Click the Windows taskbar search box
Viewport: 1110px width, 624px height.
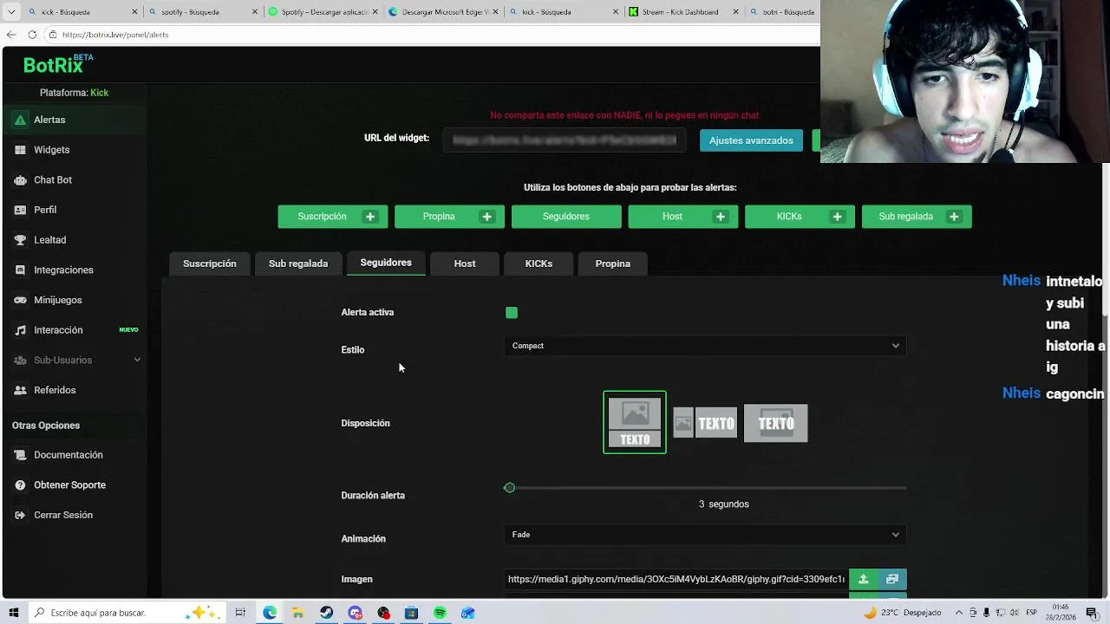point(127,613)
